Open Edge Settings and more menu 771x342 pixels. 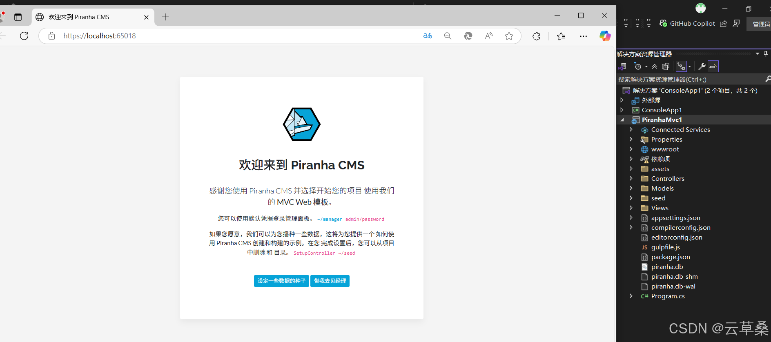click(x=583, y=36)
